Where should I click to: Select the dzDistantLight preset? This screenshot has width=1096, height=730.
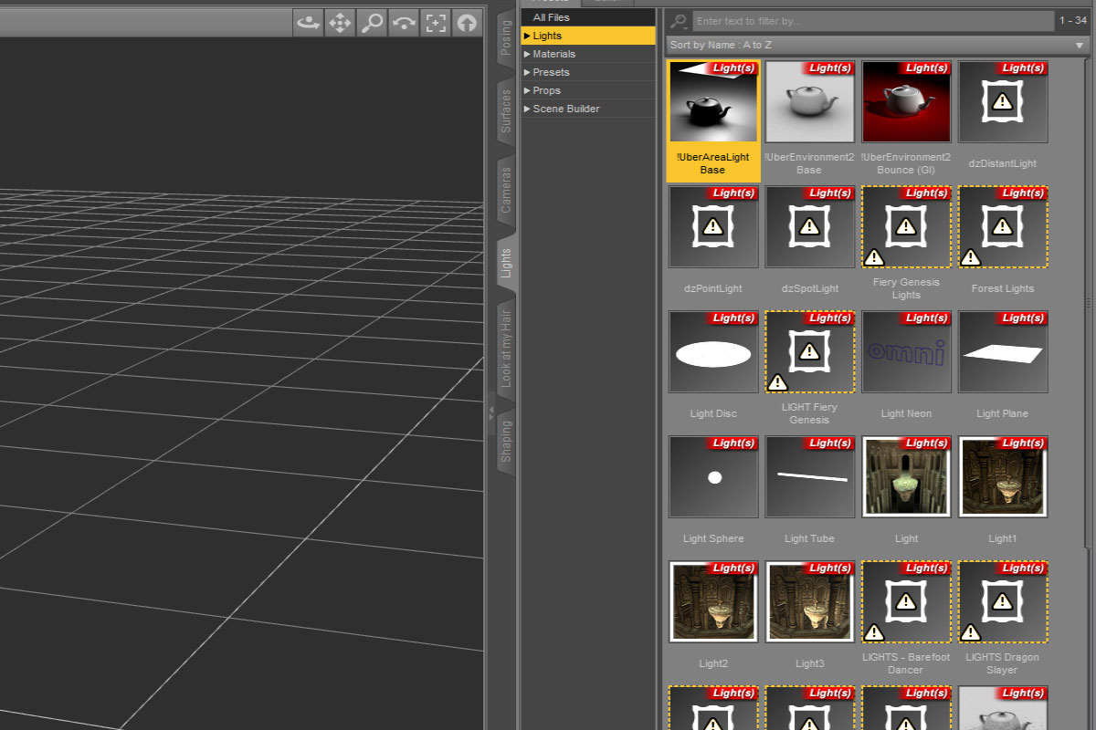pos(1003,101)
